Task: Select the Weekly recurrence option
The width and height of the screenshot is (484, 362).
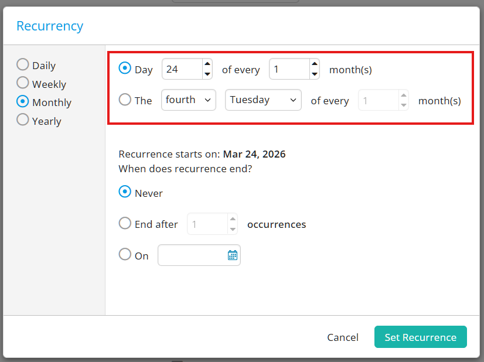Action: tap(23, 83)
